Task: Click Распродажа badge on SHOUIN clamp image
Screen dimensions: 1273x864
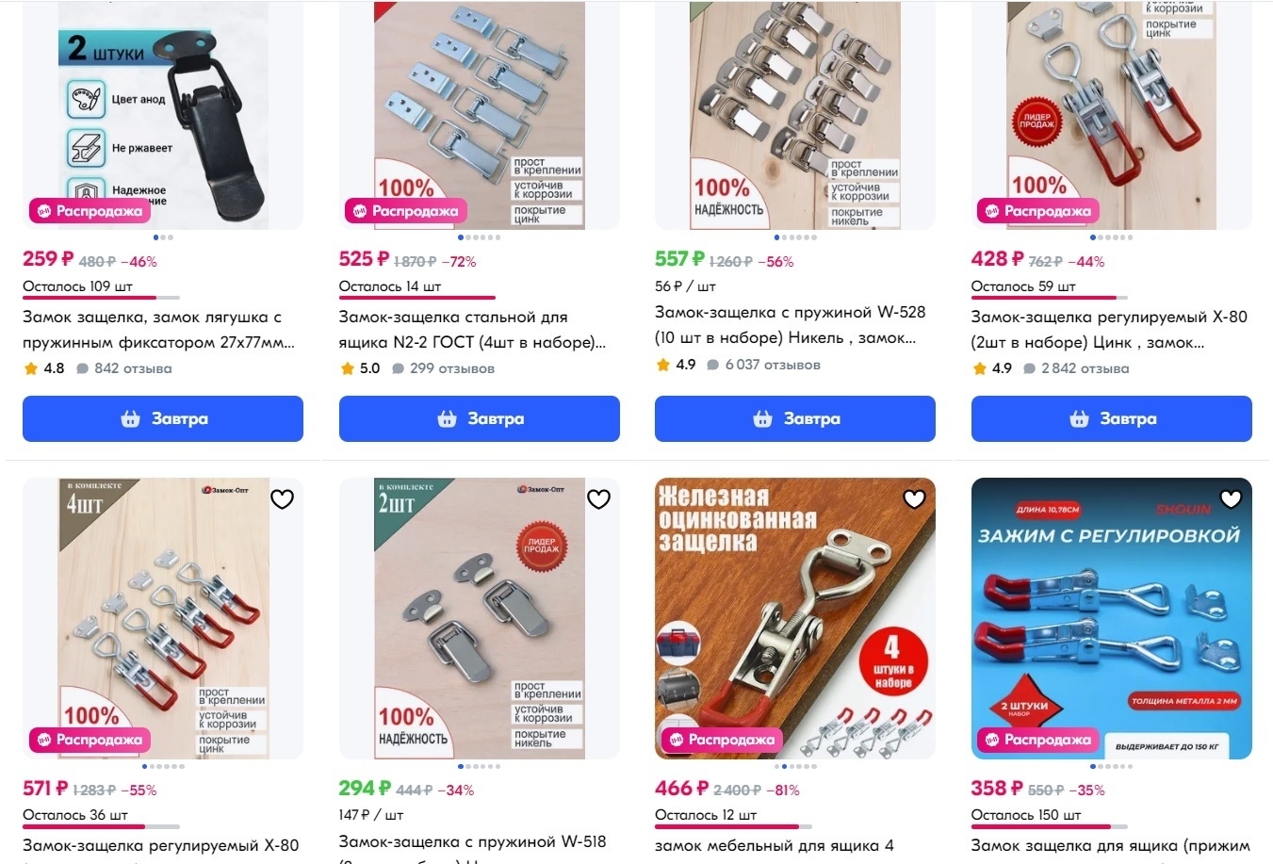Action: (x=1038, y=740)
